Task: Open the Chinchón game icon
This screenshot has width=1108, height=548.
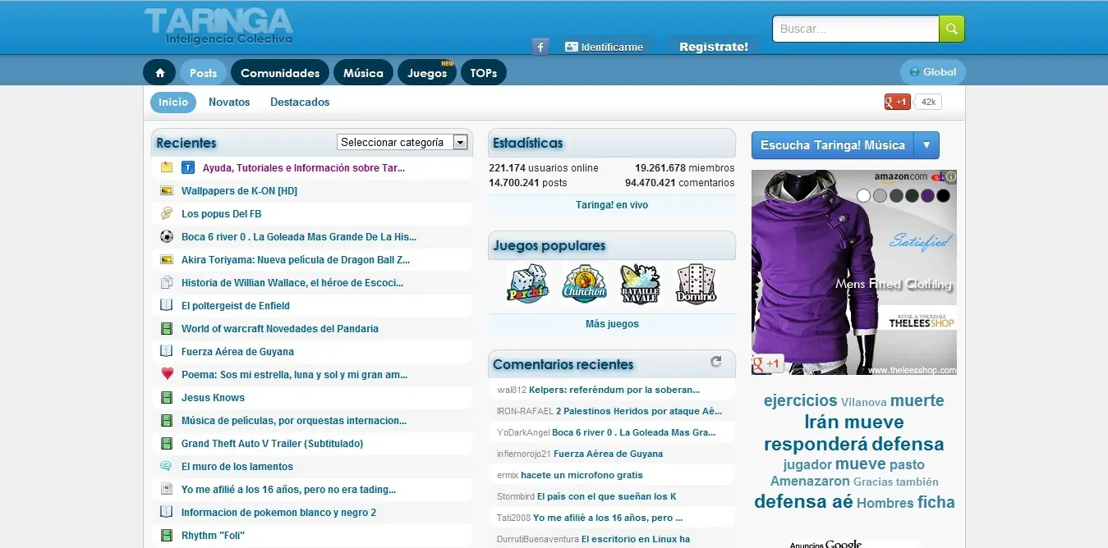Action: (x=584, y=285)
